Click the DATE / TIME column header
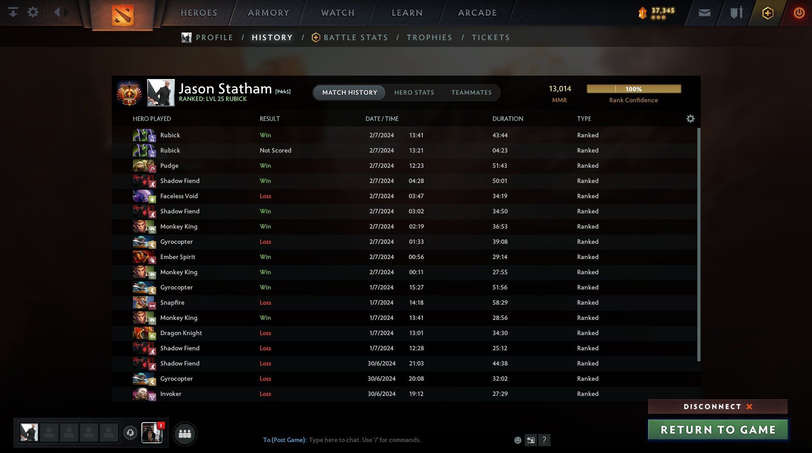812x453 pixels. click(x=382, y=119)
